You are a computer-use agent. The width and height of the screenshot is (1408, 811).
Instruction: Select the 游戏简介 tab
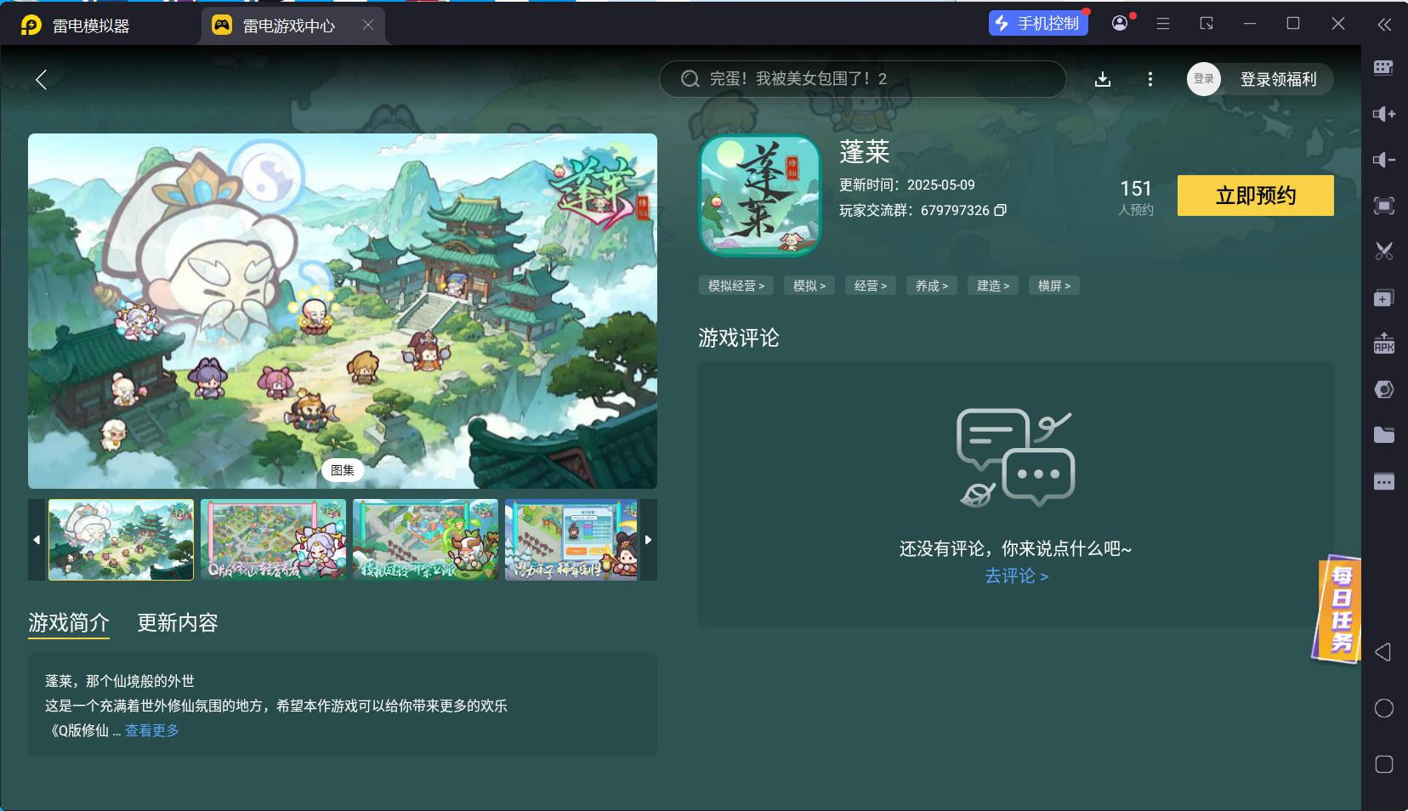click(69, 623)
